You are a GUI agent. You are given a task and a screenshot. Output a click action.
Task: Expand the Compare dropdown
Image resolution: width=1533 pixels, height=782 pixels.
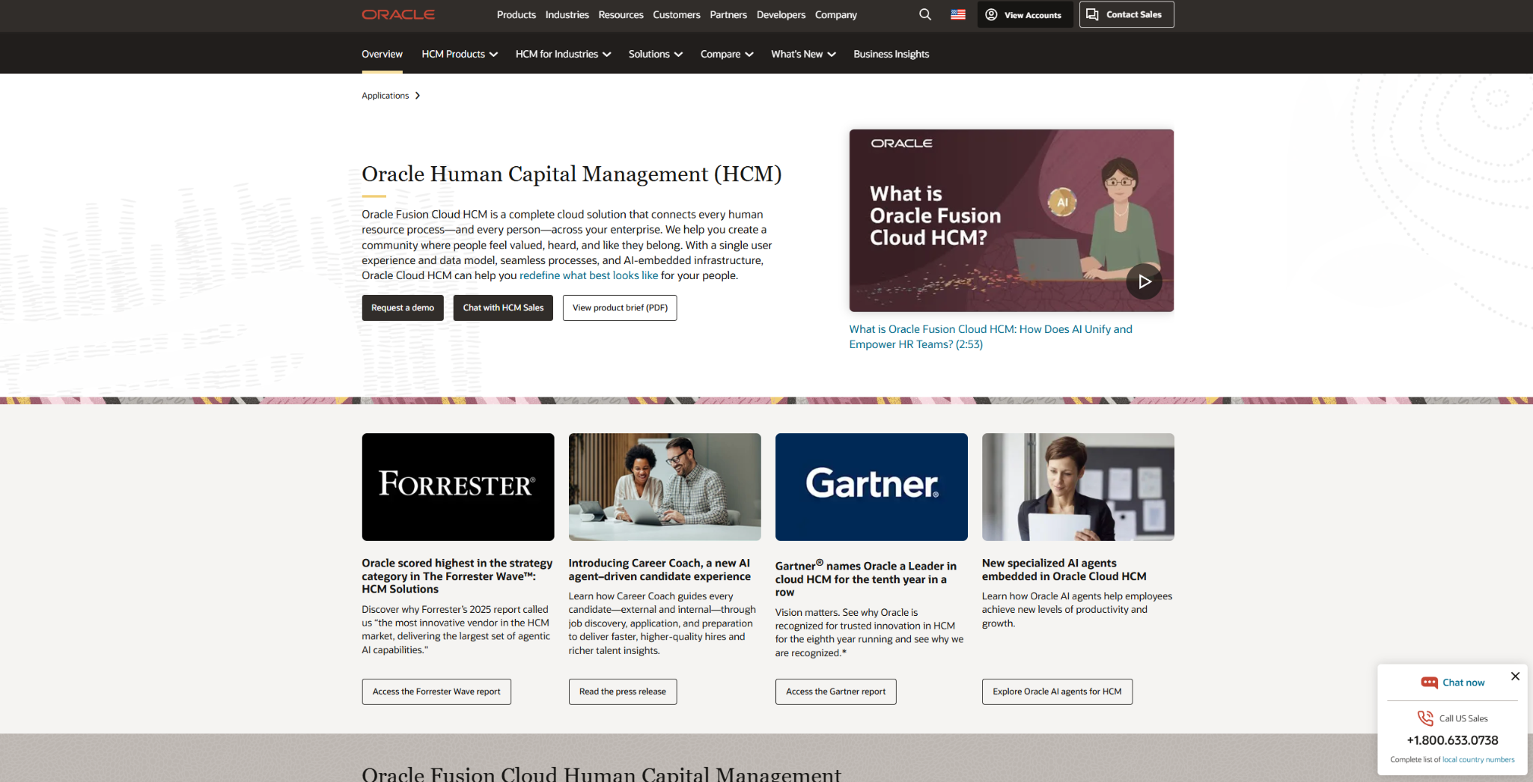[725, 54]
